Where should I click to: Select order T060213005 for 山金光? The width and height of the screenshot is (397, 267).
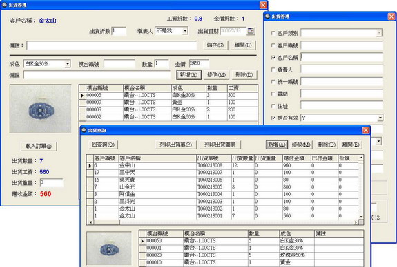(223, 187)
